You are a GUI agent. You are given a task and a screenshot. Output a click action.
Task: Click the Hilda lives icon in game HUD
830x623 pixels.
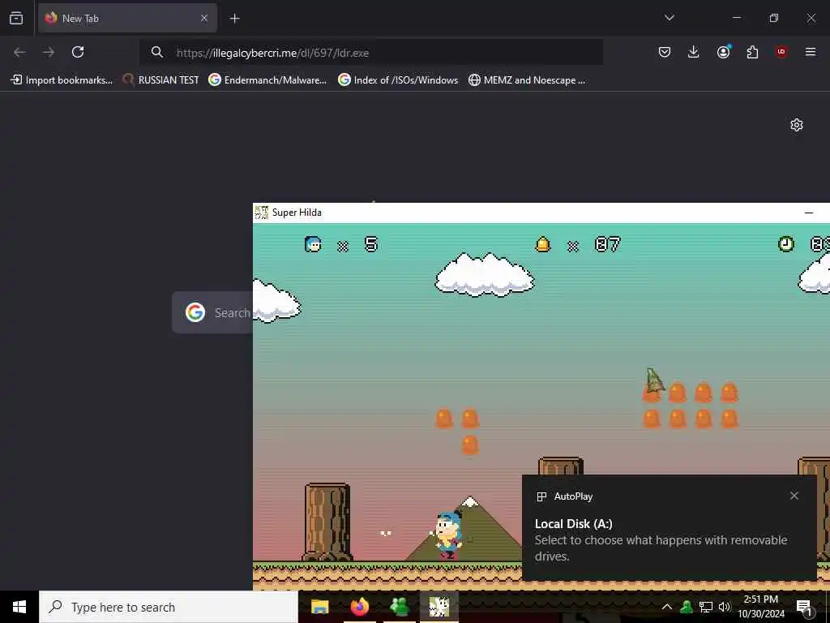(313, 244)
